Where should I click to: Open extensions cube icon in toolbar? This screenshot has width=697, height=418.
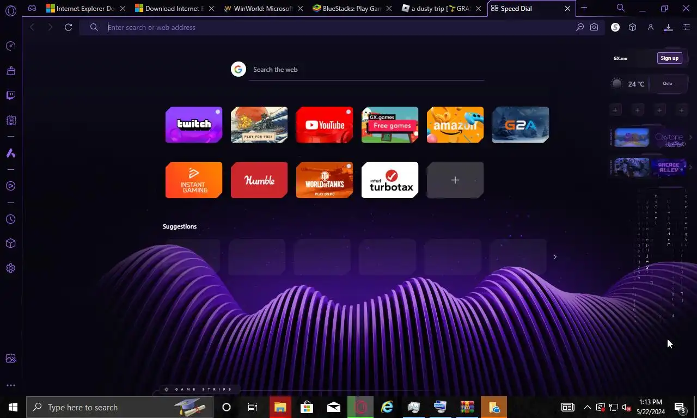coord(632,27)
